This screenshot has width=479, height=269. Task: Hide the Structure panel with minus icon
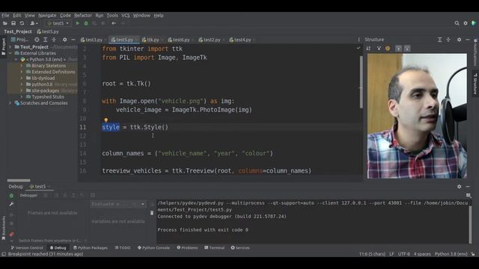coord(468,40)
